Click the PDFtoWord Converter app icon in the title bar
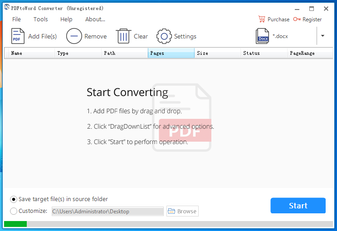This screenshot has height=231, width=337. 7,7
